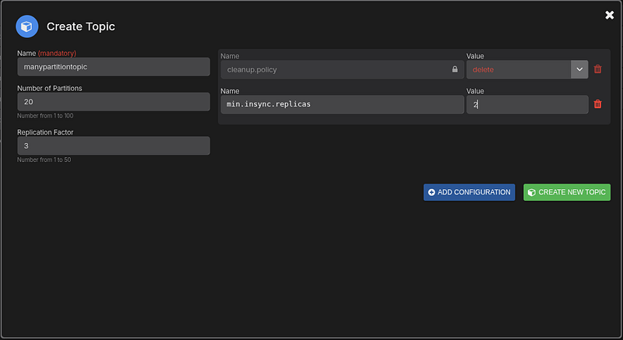Click the locked cleanup.policy name field

coord(335,69)
